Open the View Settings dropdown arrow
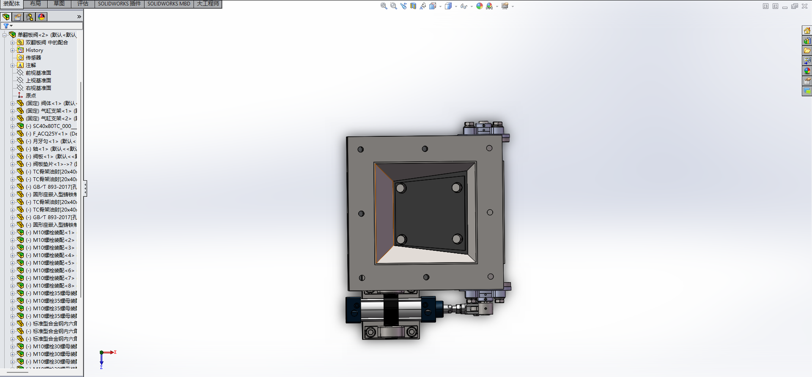Image resolution: width=812 pixels, height=377 pixels. [x=513, y=6]
